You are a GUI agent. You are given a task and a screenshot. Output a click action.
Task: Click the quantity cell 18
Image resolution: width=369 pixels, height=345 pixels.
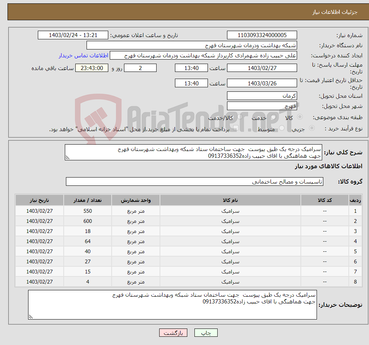point(88,231)
